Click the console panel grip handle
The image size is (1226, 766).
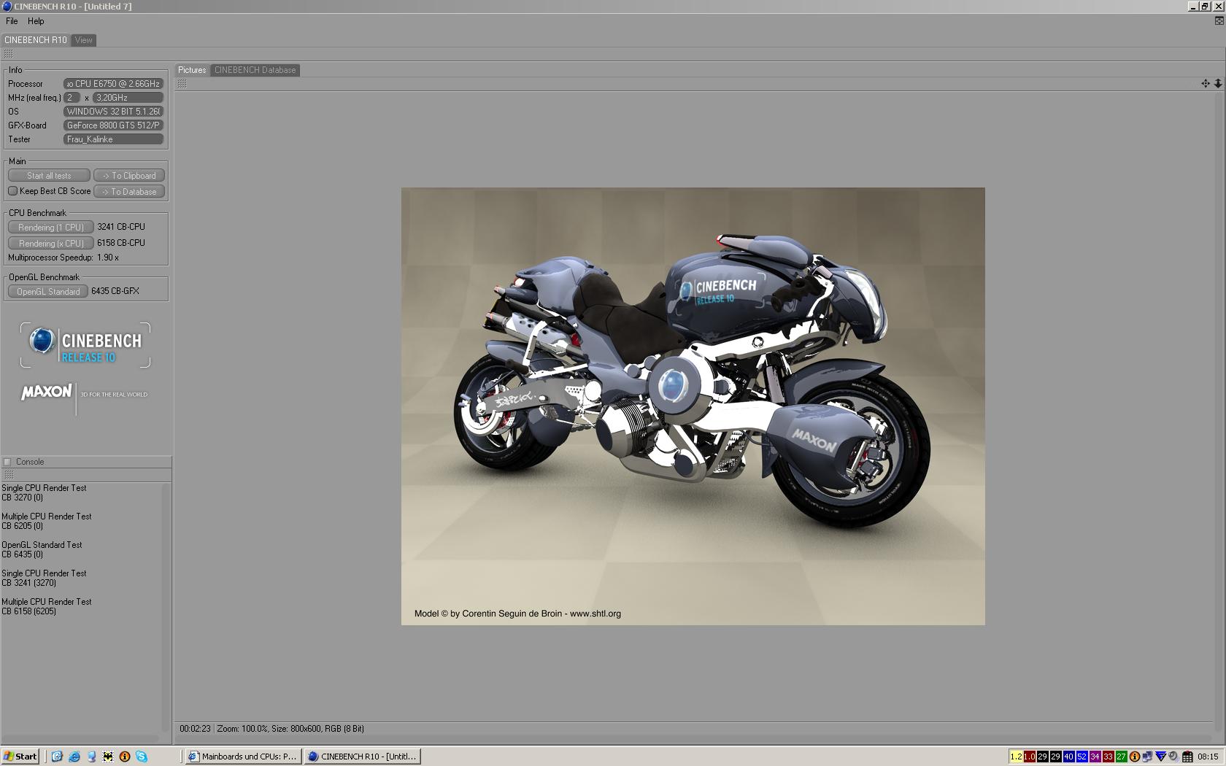tap(9, 475)
